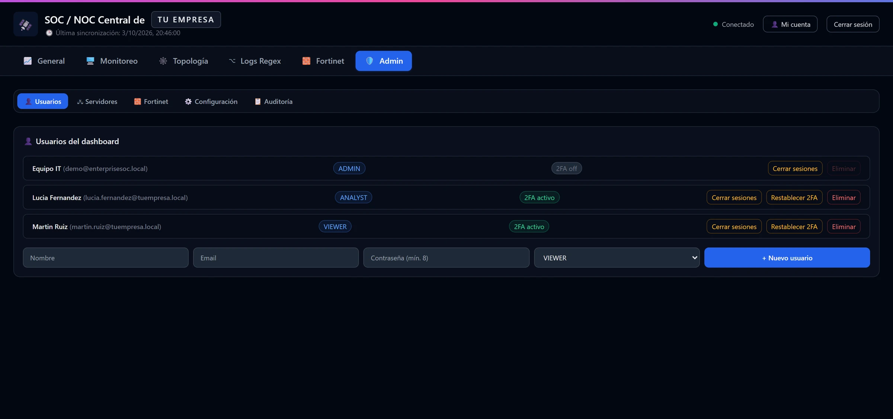
Task: Focus the Contraseña (mín. 8) field
Action: [x=446, y=258]
